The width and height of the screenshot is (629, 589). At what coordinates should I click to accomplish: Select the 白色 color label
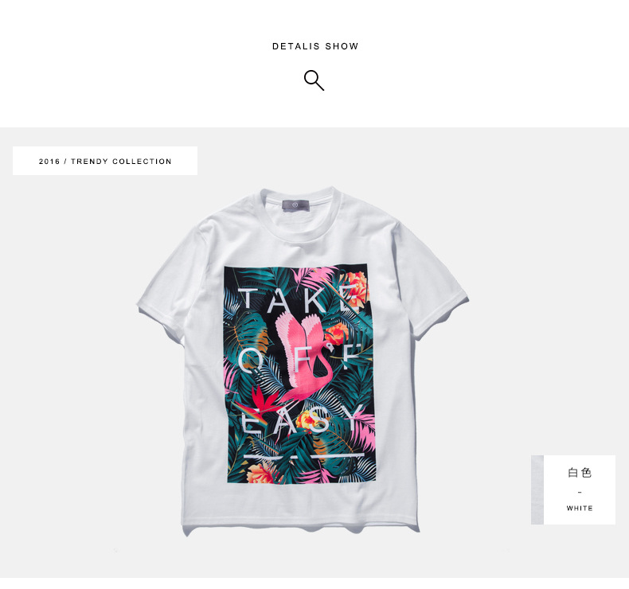click(580, 473)
